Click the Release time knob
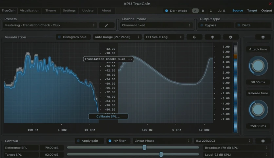Viewport: 274px width, 158px height. [258, 110]
